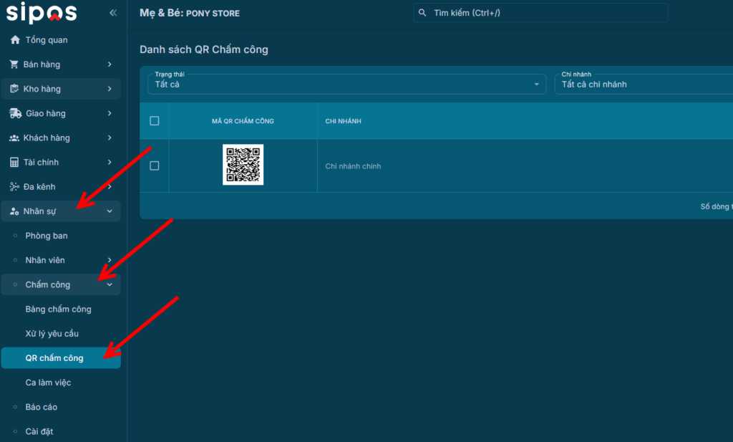733x442 pixels.
Task: Sort by MÃ QR CHẤM CÔNG column header
Action: coord(243,121)
